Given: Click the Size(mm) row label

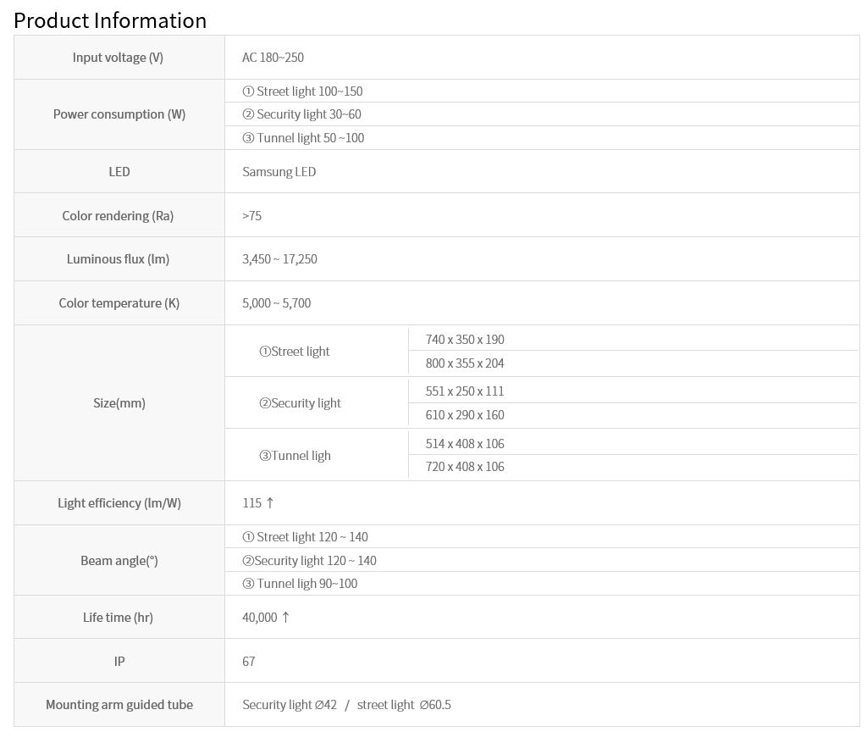Looking at the screenshot, I should tap(119, 403).
